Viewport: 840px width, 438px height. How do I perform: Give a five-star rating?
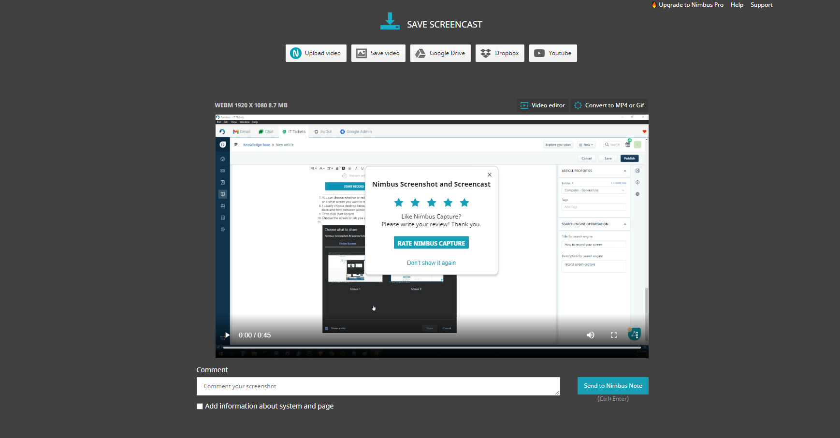click(464, 203)
